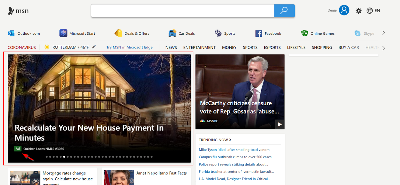Click the Facebook shortcut icon
The image size is (400, 185).
click(x=258, y=33)
